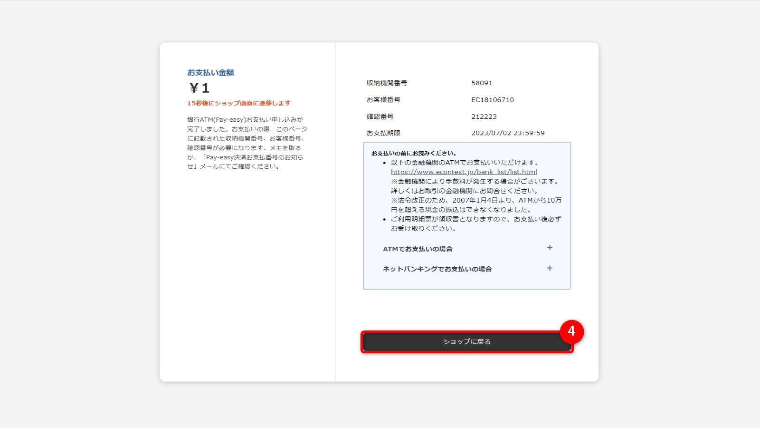
Task: Click the plus icon beside ネットバンキングでお支払いの場合
Action: (550, 268)
